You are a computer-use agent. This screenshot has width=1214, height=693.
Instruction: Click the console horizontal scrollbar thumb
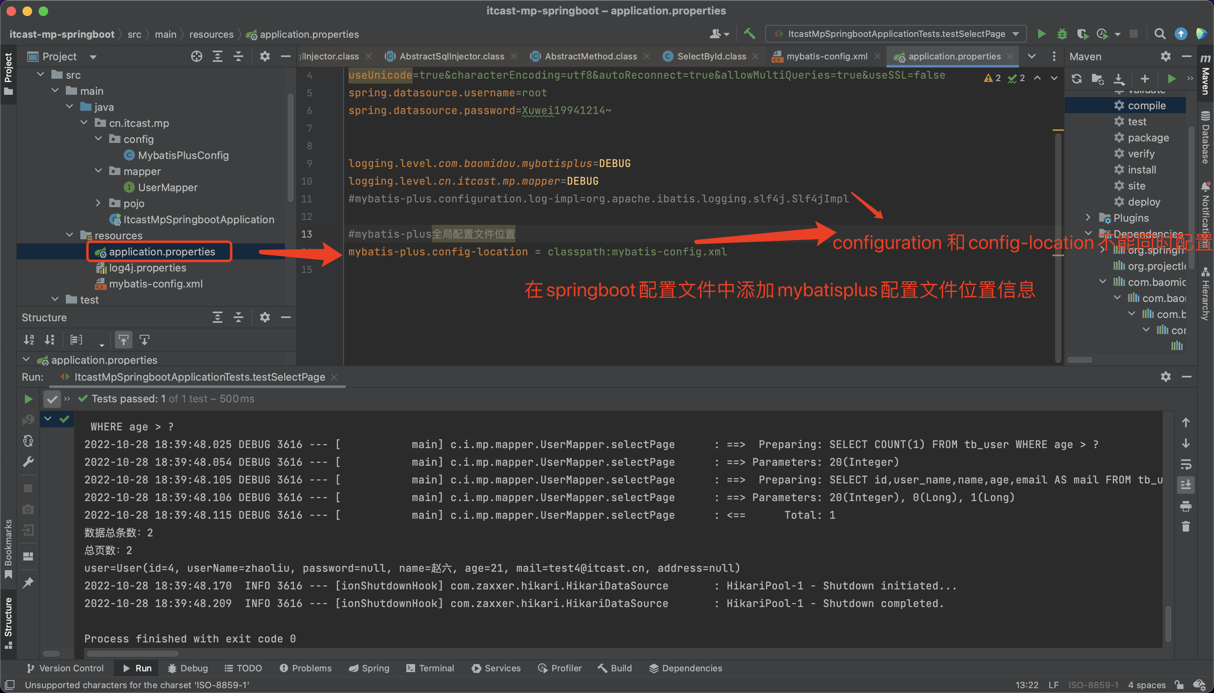(x=132, y=654)
